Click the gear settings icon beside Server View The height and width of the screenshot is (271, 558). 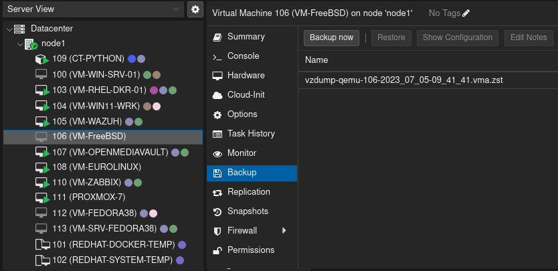pos(195,9)
